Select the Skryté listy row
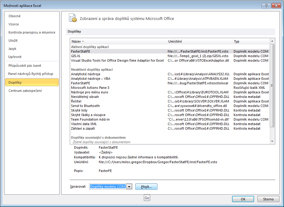 coord(170,110)
